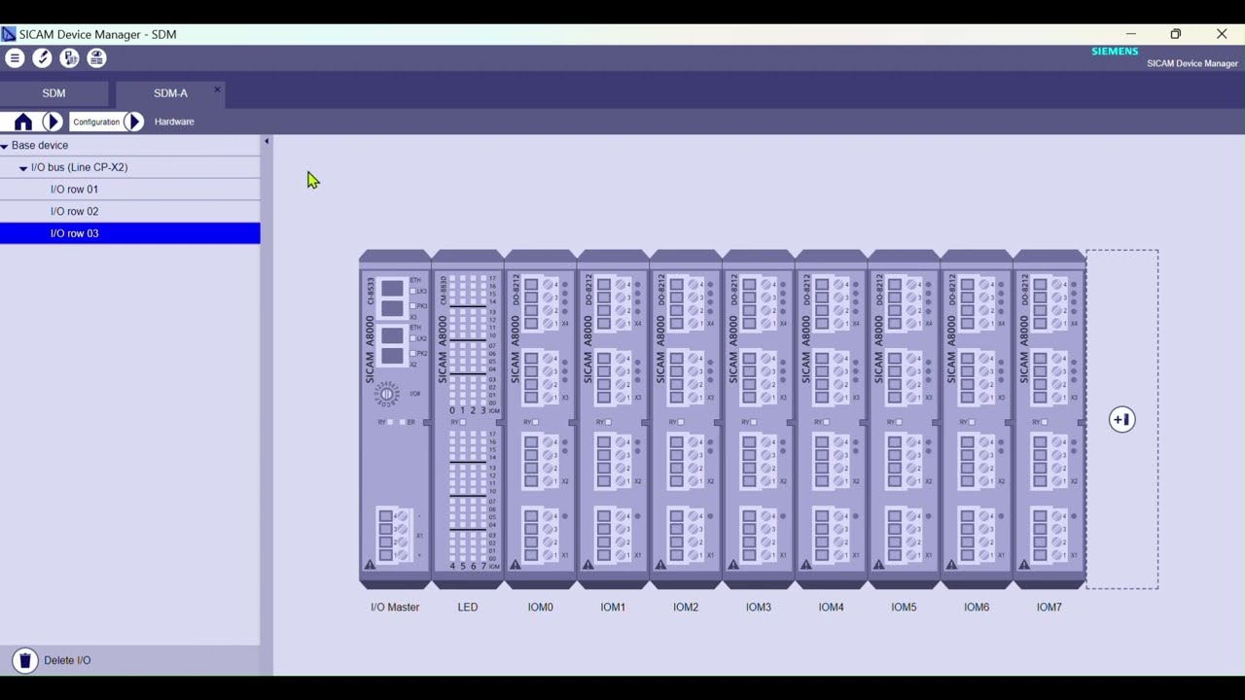Viewport: 1245px width, 700px height.
Task: Collapse the left tree panel arrow
Action: click(x=267, y=142)
